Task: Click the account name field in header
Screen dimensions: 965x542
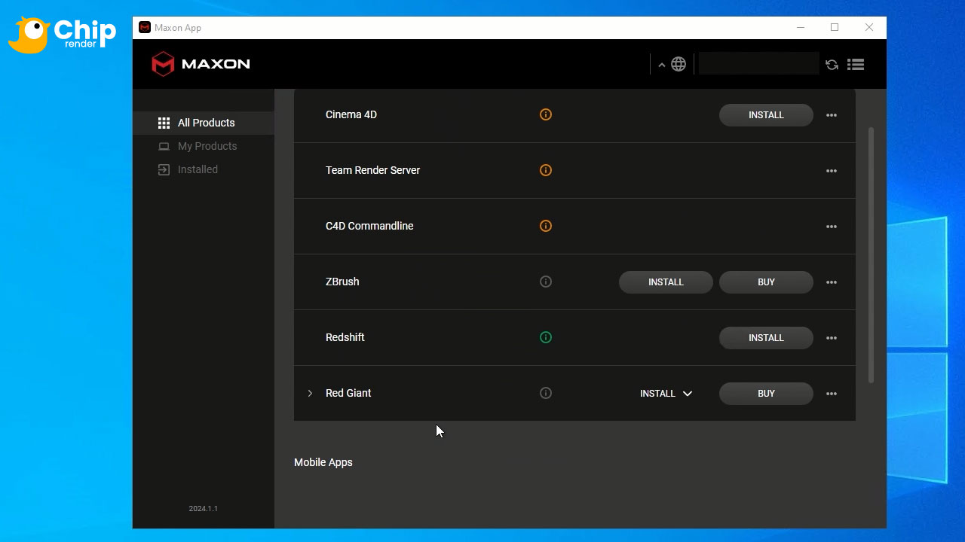Action: 759,63
